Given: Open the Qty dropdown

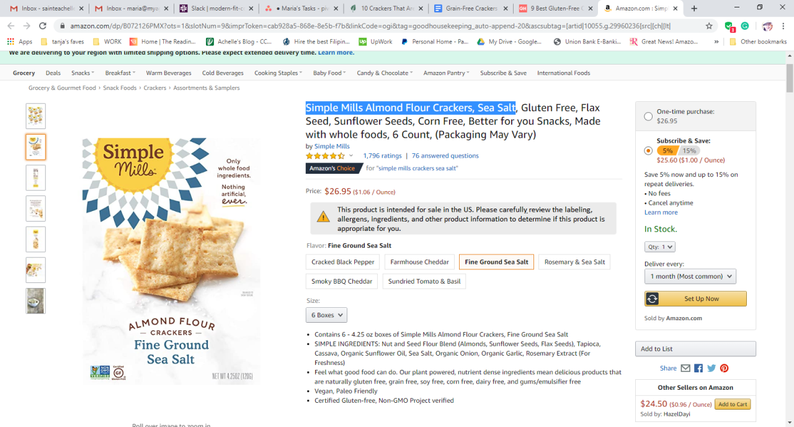Looking at the screenshot, I should click(x=659, y=247).
